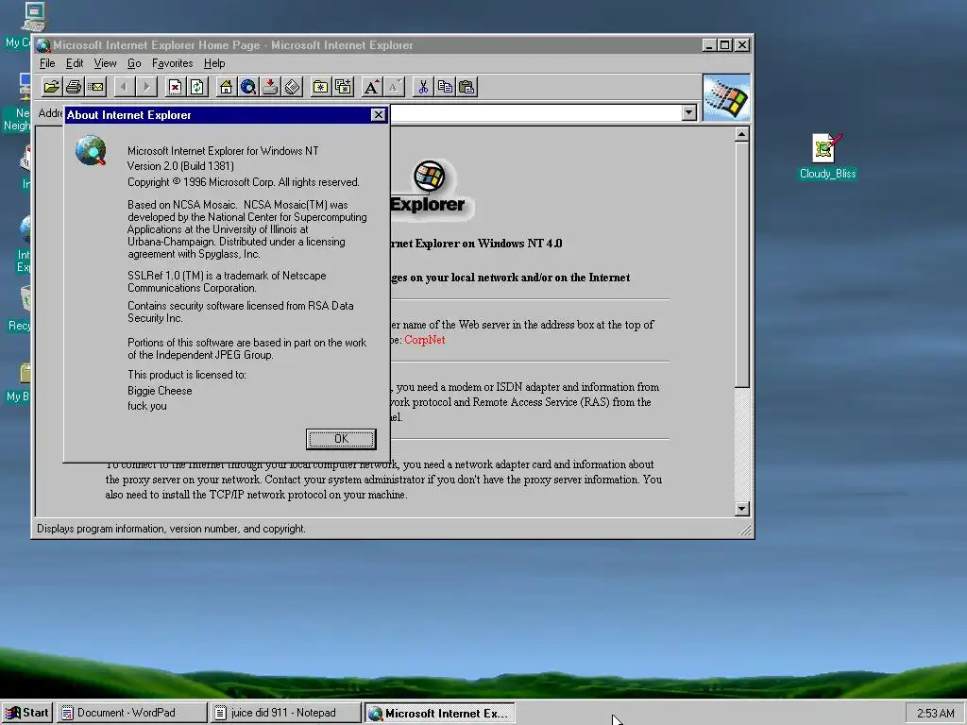The image size is (967, 725).
Task: Decrease font size with small A icon
Action: point(394,87)
